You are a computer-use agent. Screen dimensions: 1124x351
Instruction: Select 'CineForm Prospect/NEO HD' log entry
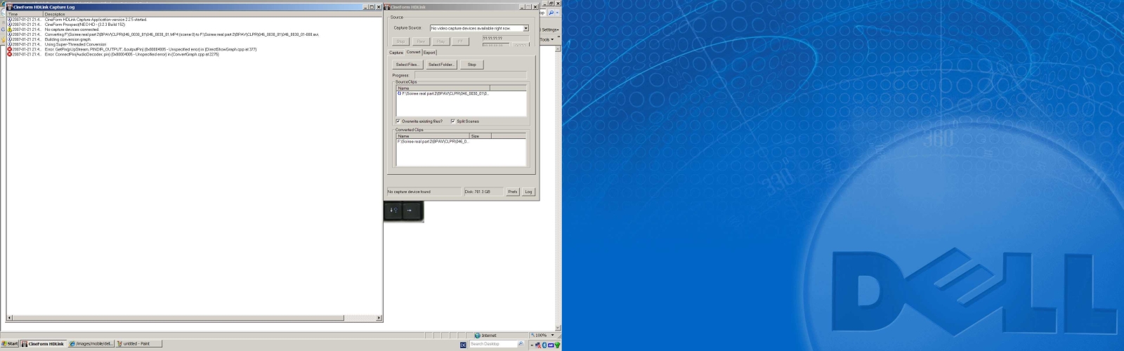[x=85, y=25]
